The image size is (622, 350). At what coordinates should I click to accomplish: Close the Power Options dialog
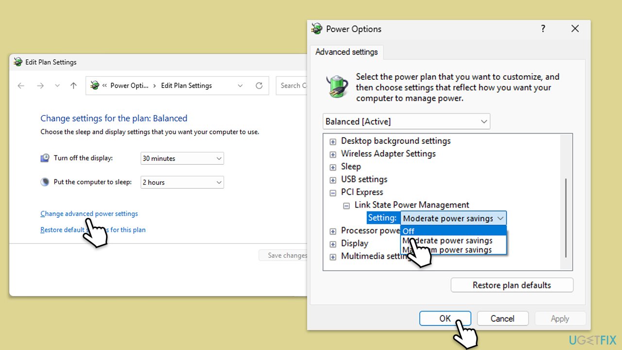(x=575, y=29)
